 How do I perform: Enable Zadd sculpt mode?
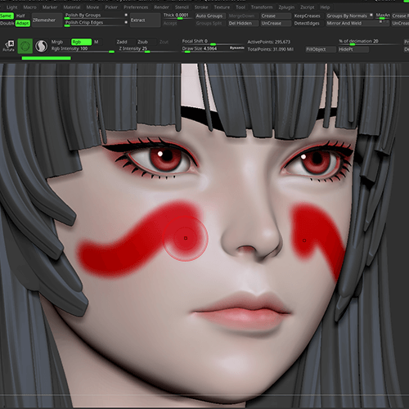click(x=122, y=42)
